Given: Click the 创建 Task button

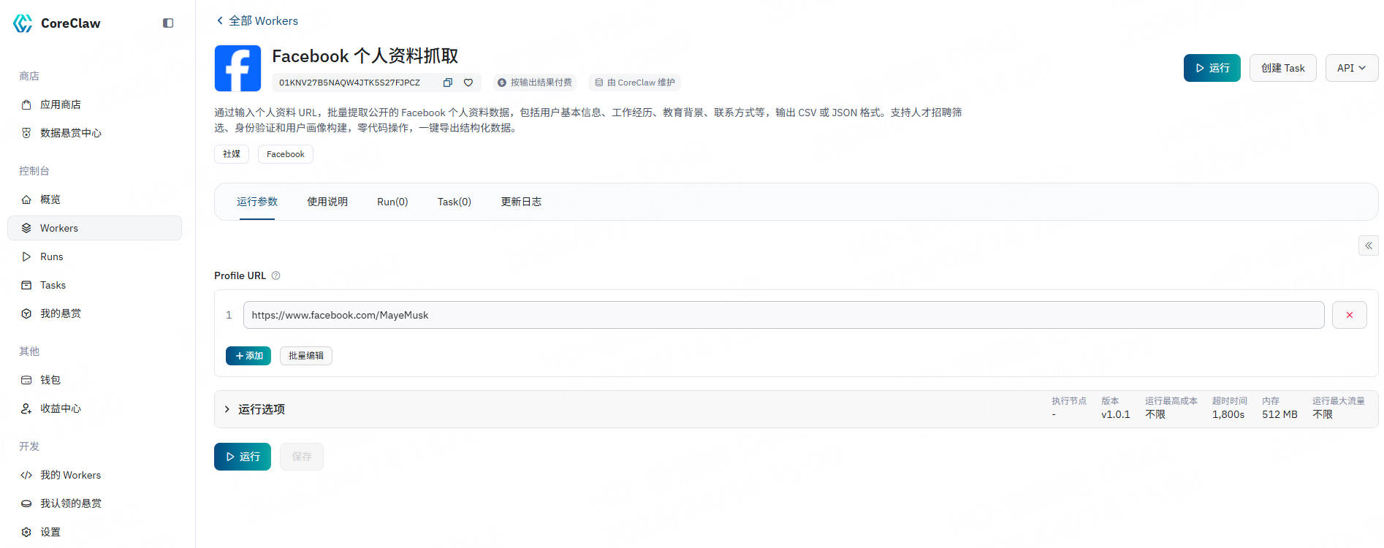Looking at the screenshot, I should click(x=1282, y=68).
